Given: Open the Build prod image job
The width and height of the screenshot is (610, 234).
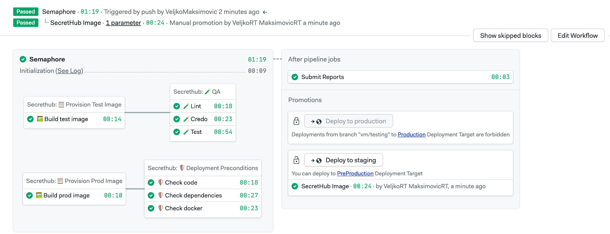Looking at the screenshot, I should tap(74, 196).
